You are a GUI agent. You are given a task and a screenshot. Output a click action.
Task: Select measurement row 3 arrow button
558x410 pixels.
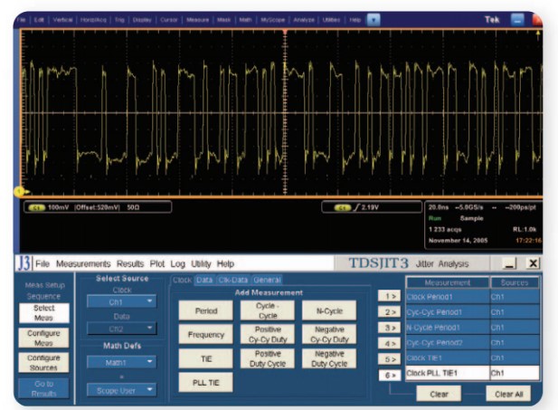click(x=389, y=327)
